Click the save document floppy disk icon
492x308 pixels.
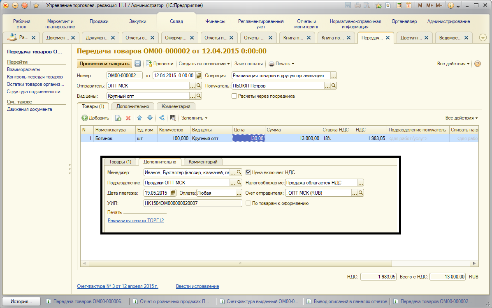(138, 64)
